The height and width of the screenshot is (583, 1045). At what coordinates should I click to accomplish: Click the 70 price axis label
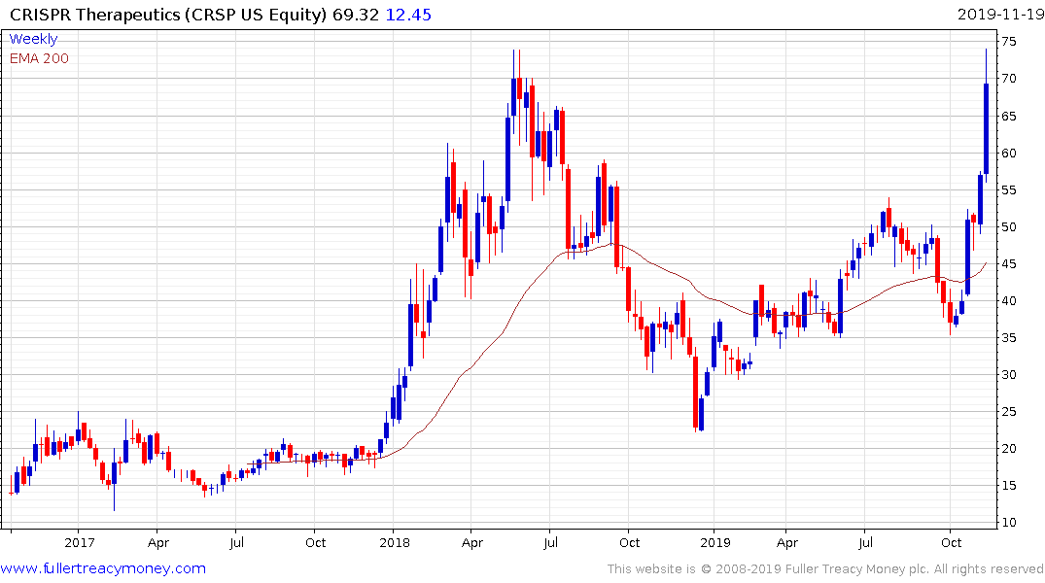pos(1009,79)
